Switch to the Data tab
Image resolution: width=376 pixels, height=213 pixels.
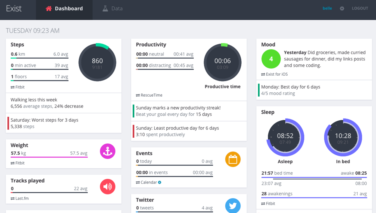click(x=112, y=9)
